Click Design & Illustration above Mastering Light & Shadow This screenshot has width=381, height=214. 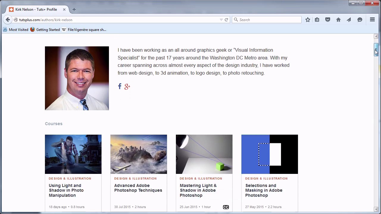click(201, 178)
